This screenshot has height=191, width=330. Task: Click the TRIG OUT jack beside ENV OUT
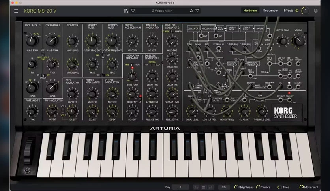[x=289, y=100]
